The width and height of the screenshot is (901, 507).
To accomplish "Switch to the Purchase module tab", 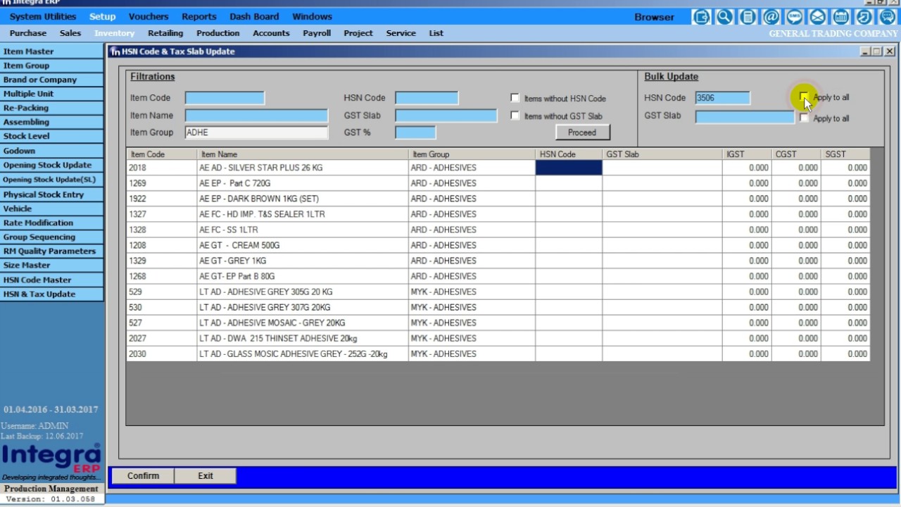I will pos(28,33).
